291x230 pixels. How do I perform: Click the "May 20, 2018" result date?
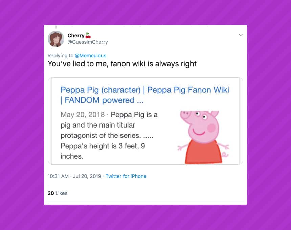[83, 115]
